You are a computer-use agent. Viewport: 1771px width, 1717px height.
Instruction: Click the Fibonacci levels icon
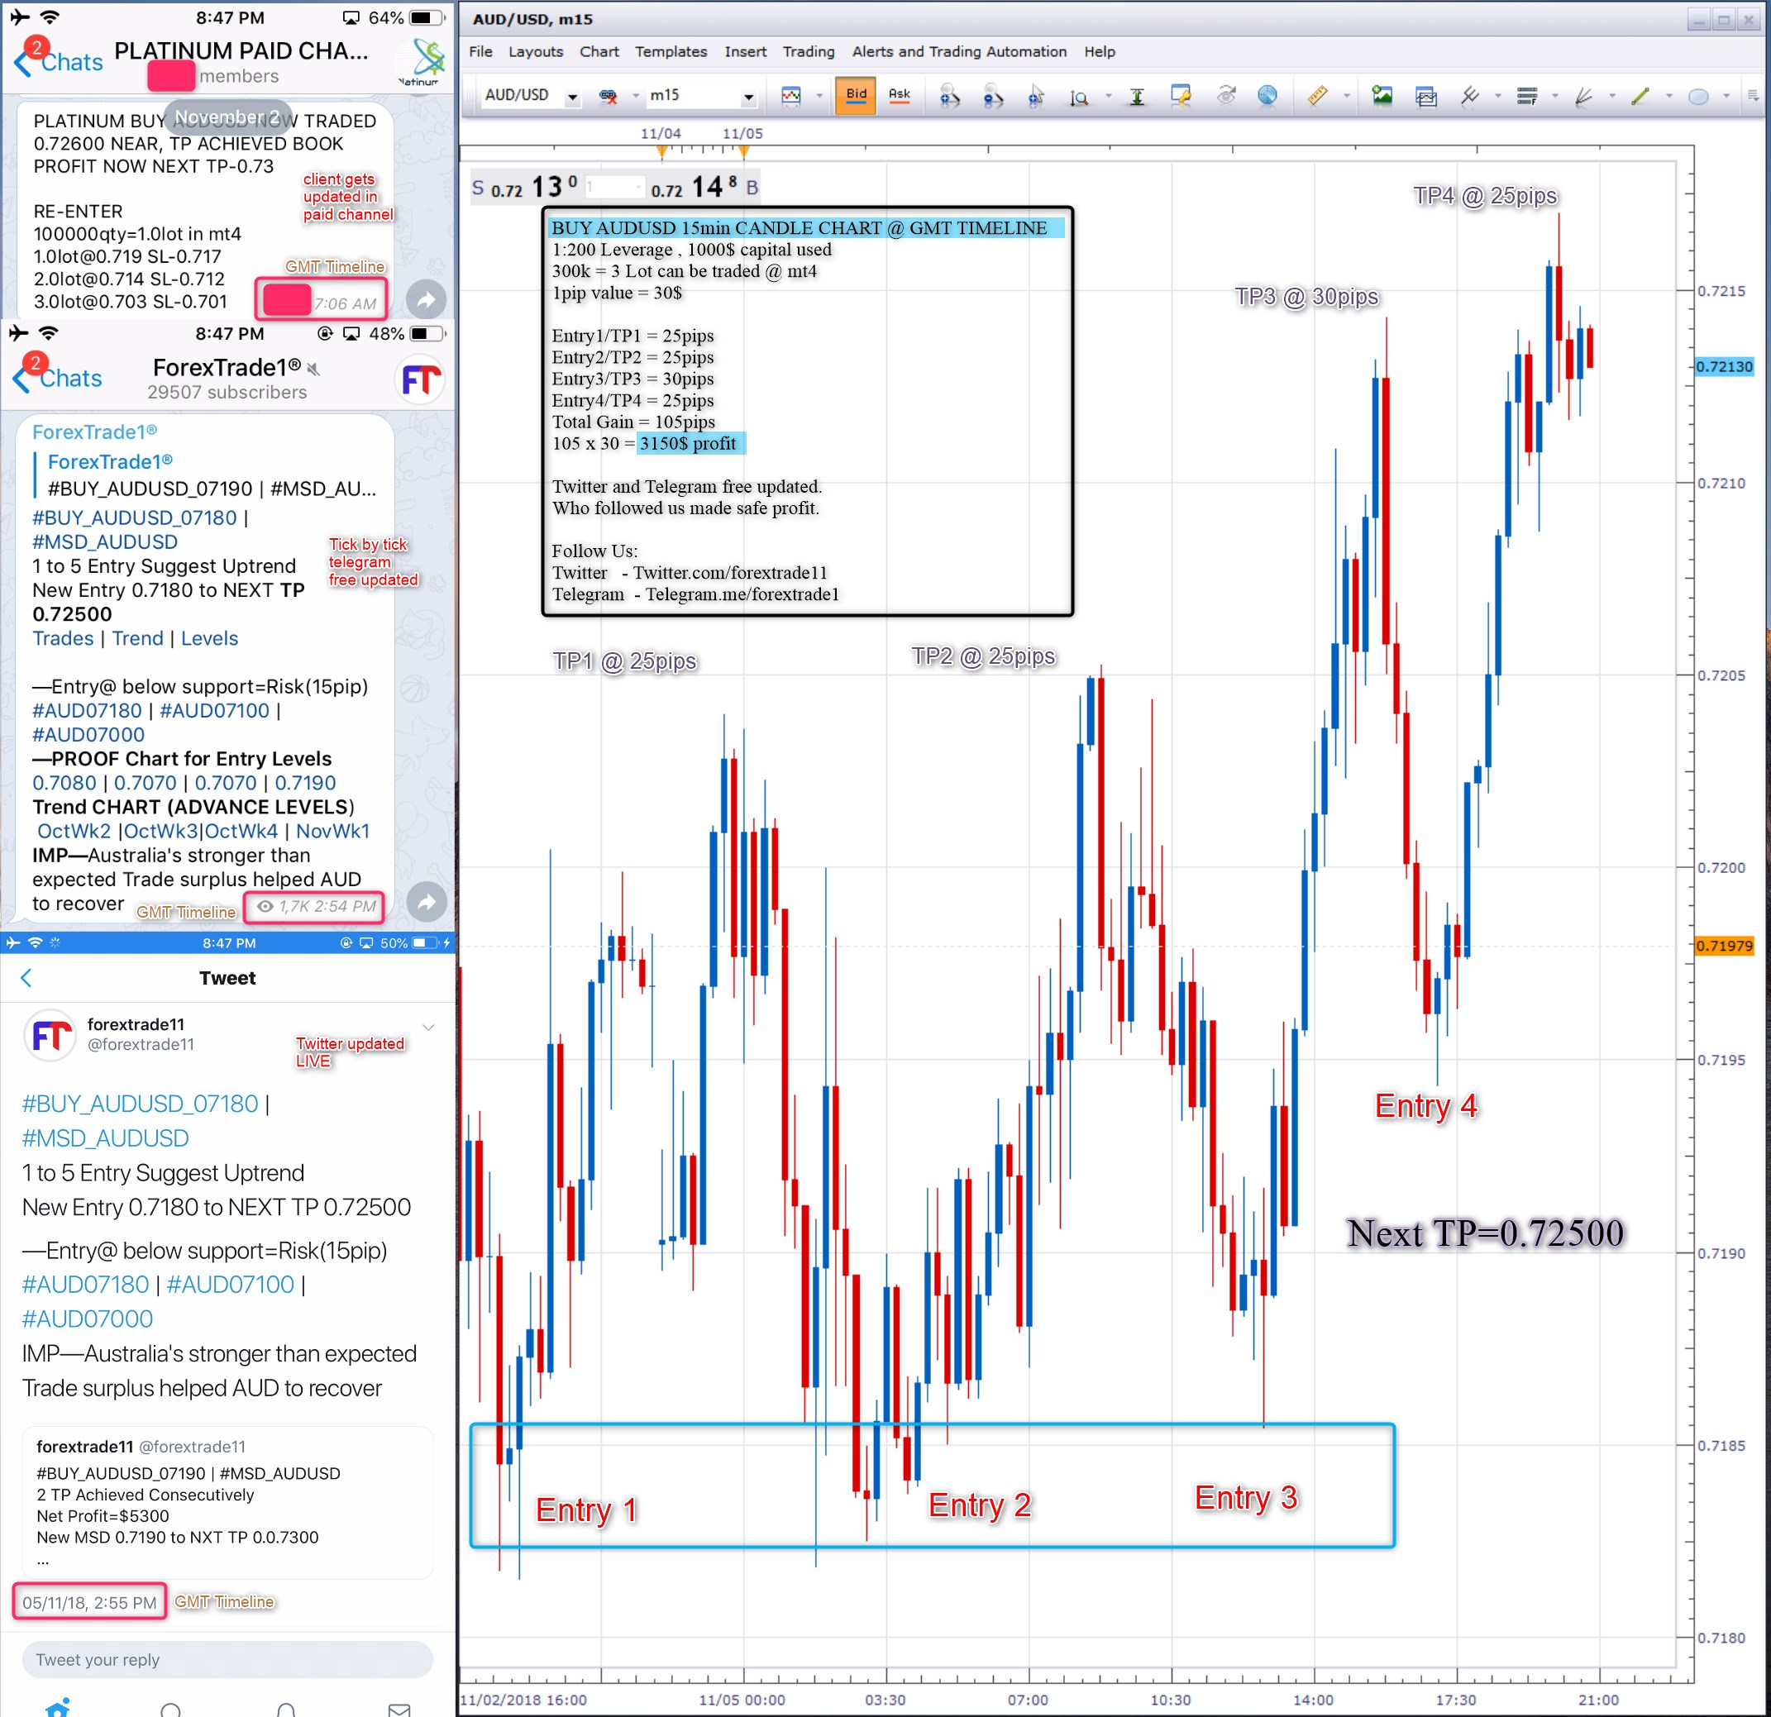tap(1527, 96)
